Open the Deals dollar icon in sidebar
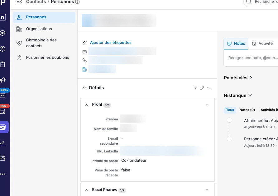This screenshot has width=278, height=196. pyautogui.click(x=3, y=49)
